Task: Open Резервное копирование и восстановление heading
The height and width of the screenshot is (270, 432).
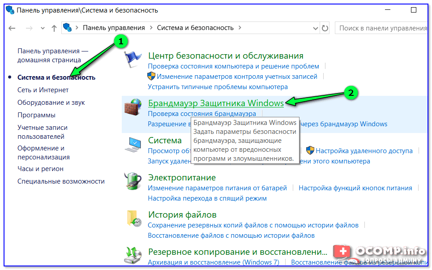Action: [x=238, y=252]
